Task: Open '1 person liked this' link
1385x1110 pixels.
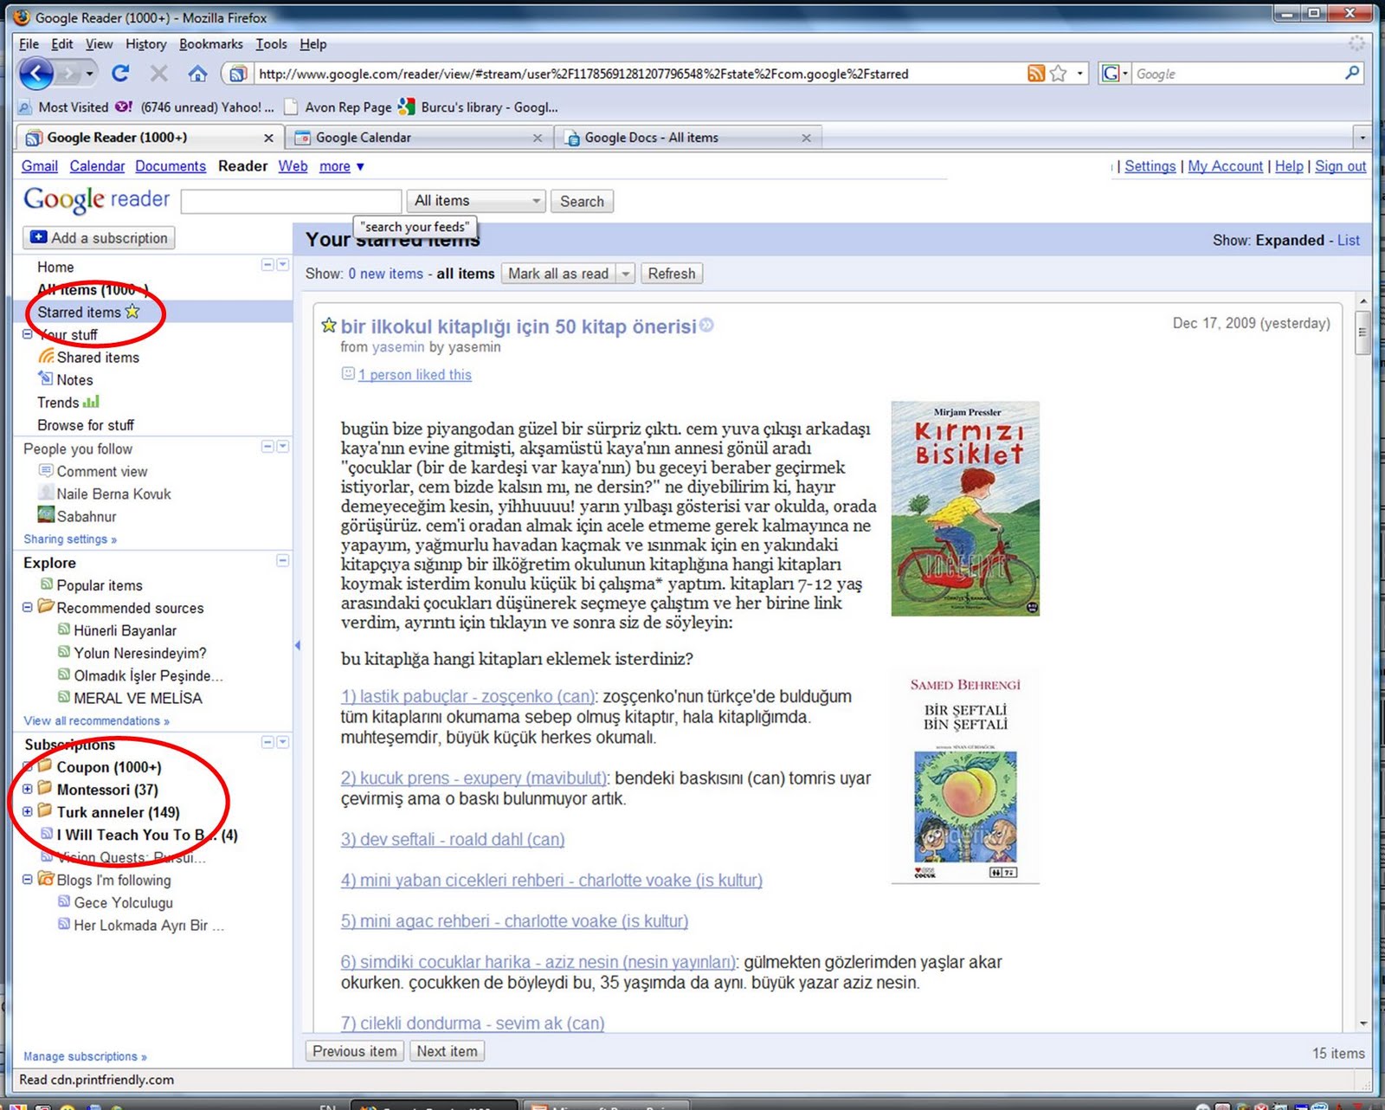Action: tap(415, 374)
